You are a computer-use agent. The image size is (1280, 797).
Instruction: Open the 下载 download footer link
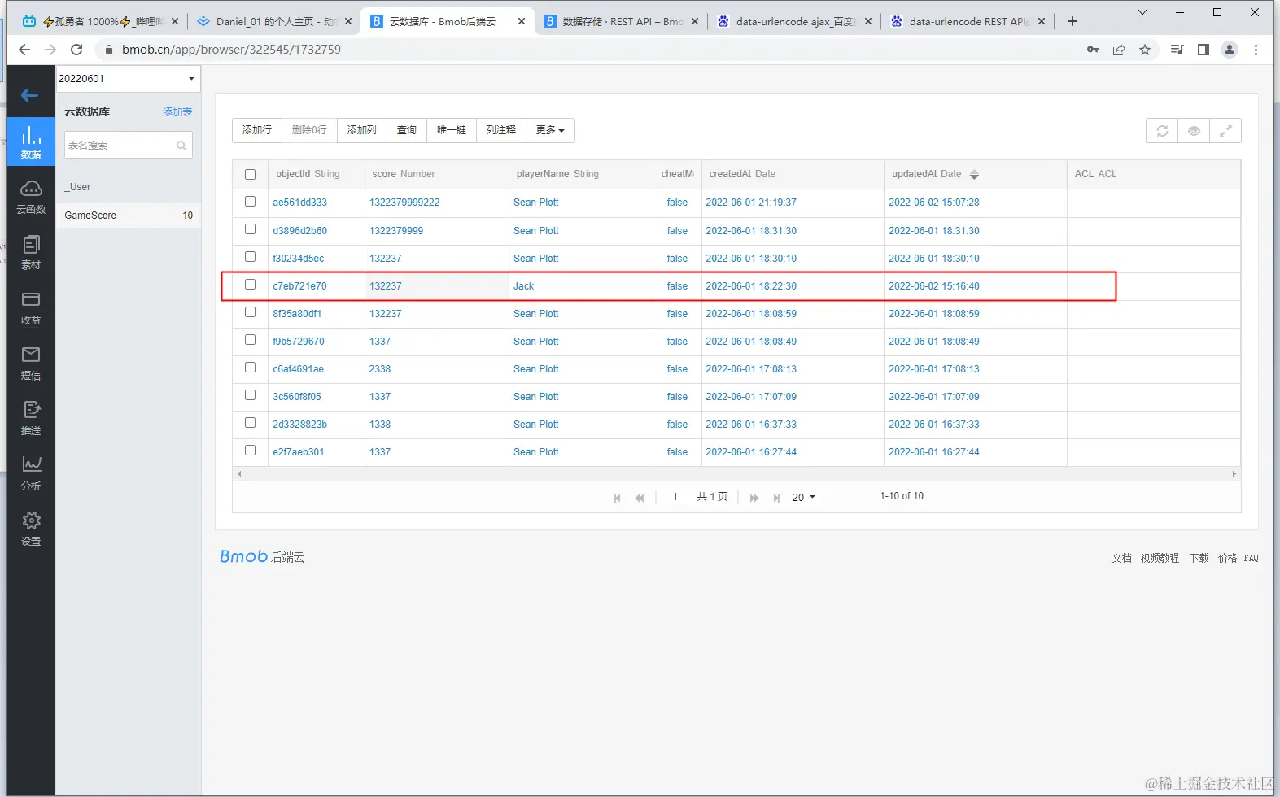[1199, 558]
